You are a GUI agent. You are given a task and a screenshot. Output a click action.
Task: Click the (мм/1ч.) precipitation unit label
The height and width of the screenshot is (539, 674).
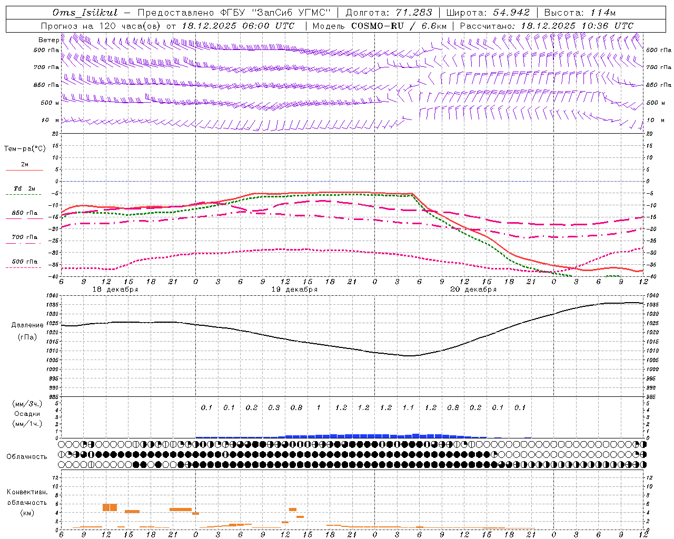pyautogui.click(x=27, y=424)
